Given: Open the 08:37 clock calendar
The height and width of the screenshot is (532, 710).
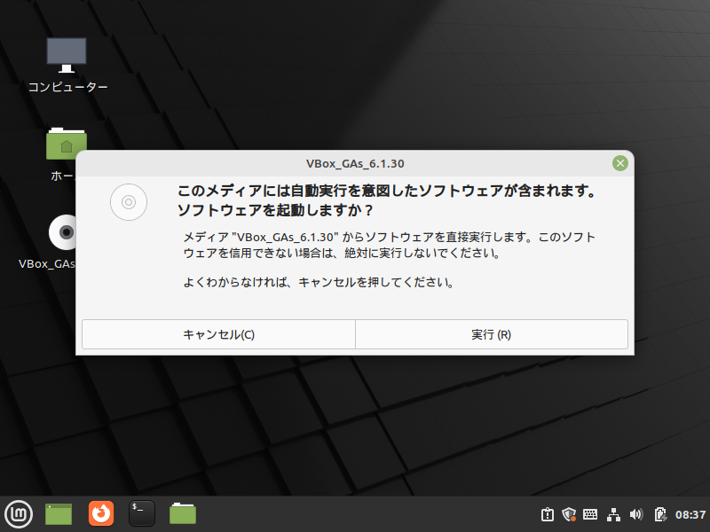Looking at the screenshot, I should 690,515.
